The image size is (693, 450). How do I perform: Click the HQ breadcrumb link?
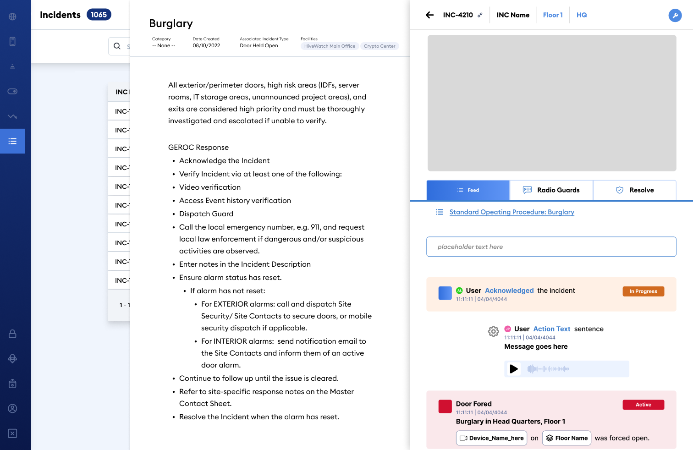pos(582,15)
